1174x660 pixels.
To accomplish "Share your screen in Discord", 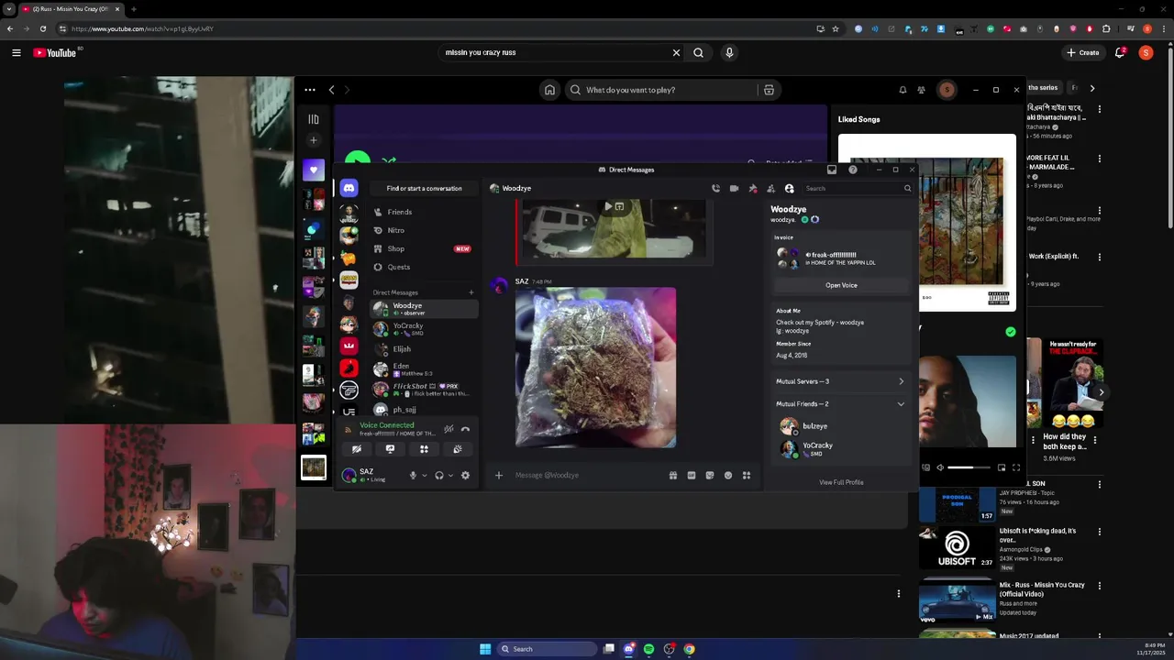I will (x=390, y=449).
